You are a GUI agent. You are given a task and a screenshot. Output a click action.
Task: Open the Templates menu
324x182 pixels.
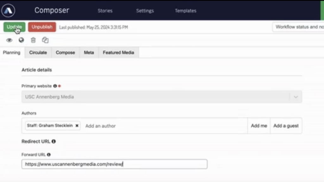pos(185,11)
